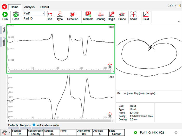The width and height of the screenshot is (182, 136).
Task: Toggle the touch hand icon in XBz chart
Action: pyautogui.click(x=109, y=115)
